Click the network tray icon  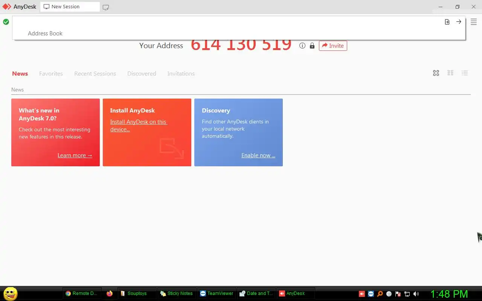(x=407, y=294)
